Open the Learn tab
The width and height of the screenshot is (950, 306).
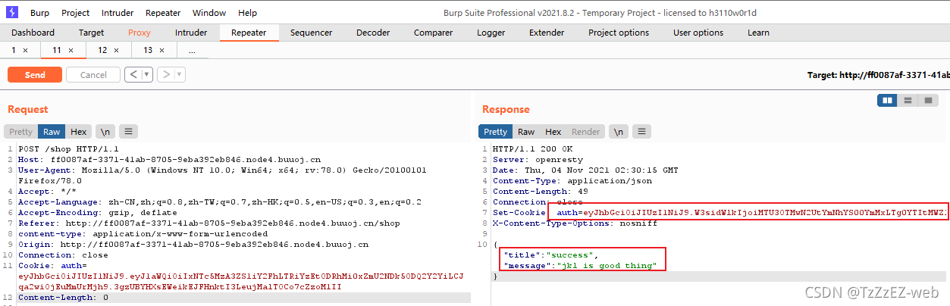click(x=758, y=33)
